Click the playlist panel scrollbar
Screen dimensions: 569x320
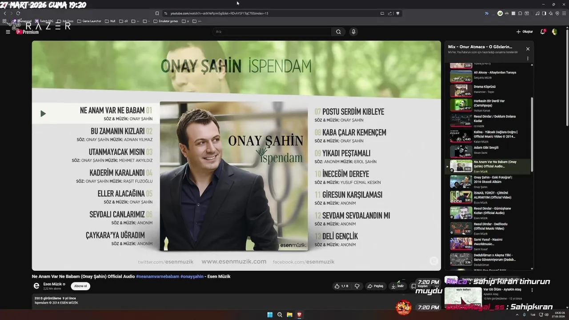532,135
